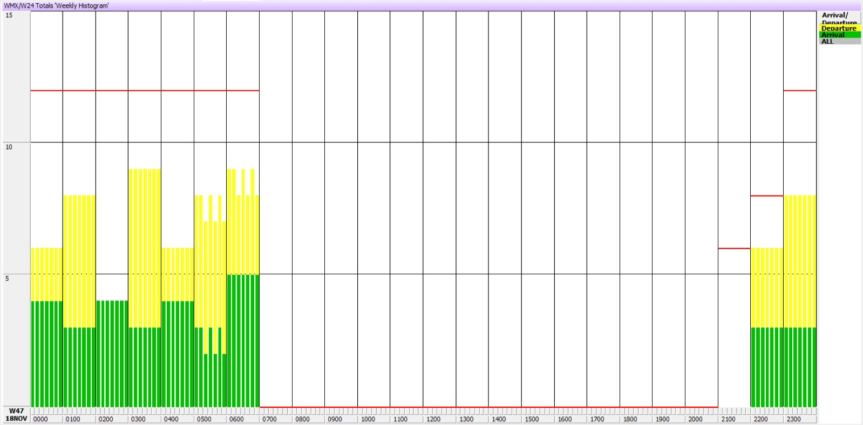The height and width of the screenshot is (425, 863).
Task: Select the green Arrival legend entry
Action: (839, 35)
